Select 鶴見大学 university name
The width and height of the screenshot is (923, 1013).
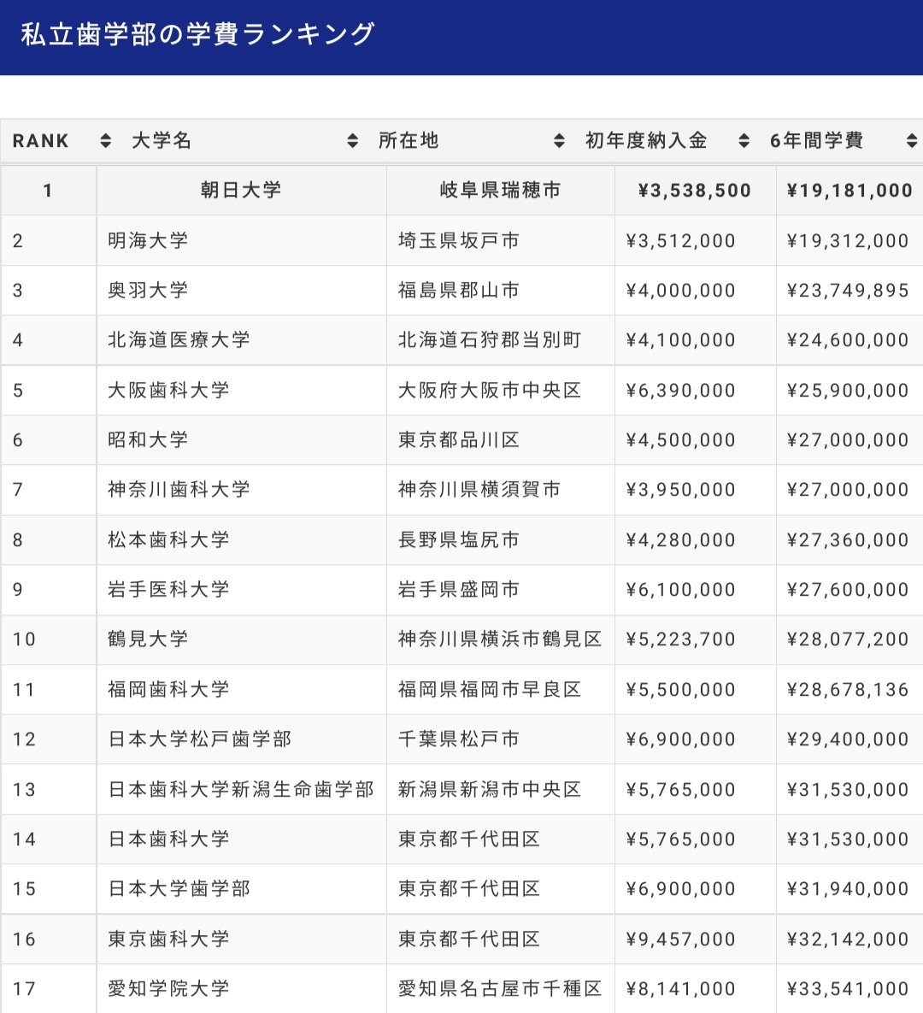pyautogui.click(x=148, y=639)
